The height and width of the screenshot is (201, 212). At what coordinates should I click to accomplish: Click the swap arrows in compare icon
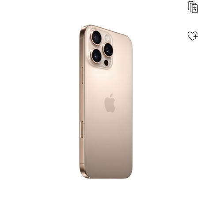tap(195, 9)
